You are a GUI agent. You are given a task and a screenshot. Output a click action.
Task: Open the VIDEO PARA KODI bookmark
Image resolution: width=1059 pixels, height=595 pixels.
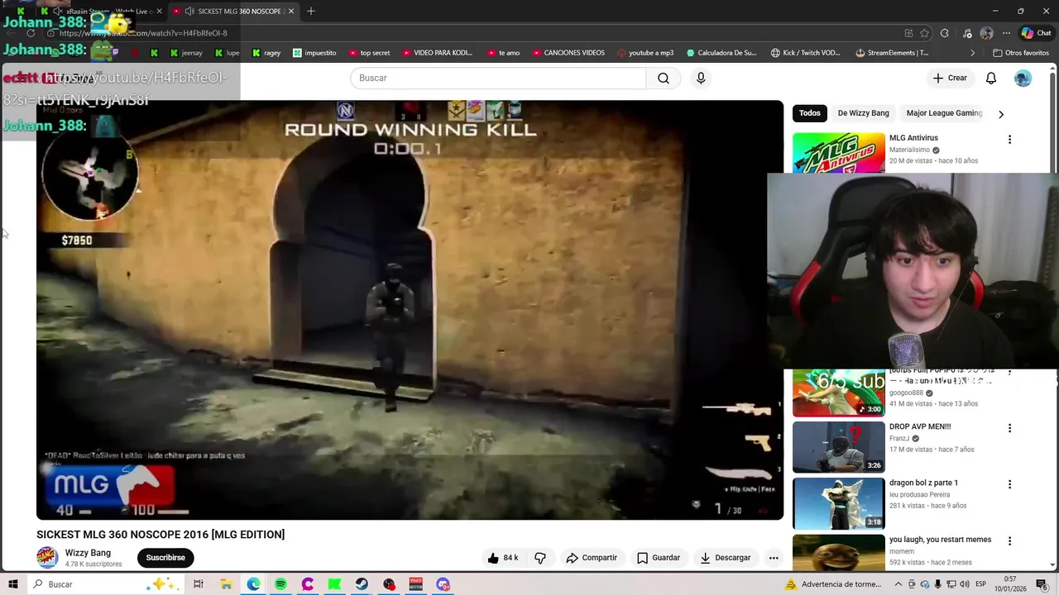[438, 53]
